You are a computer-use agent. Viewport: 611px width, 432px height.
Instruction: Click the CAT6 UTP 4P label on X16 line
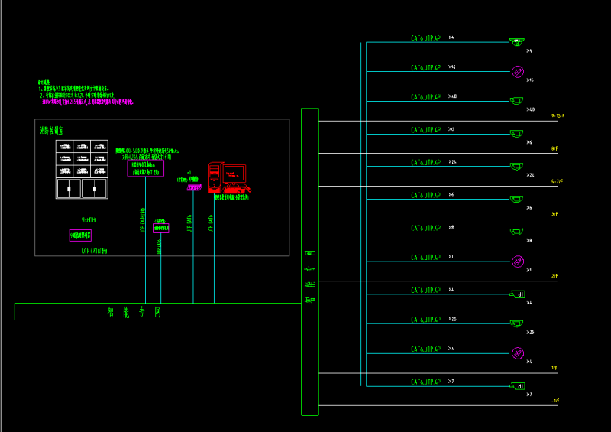click(425, 69)
